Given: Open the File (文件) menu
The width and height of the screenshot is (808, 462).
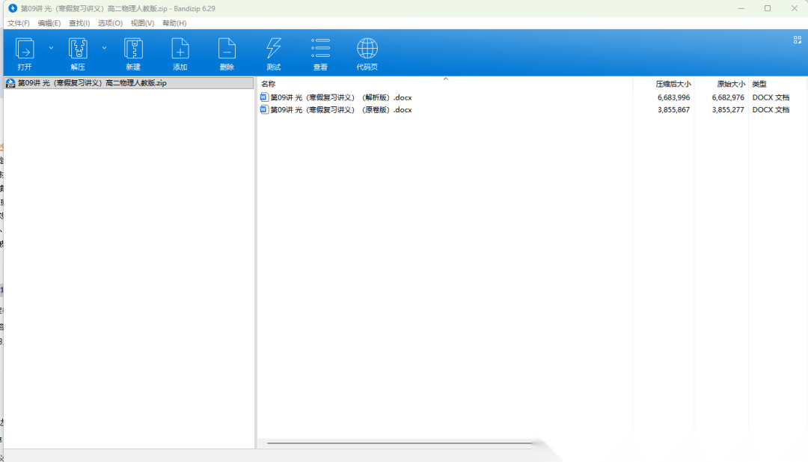Looking at the screenshot, I should coord(18,23).
